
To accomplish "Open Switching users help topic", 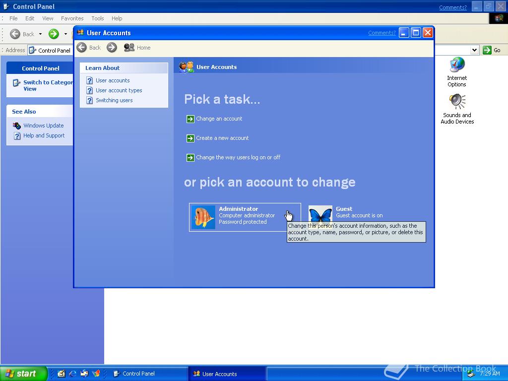I will 114,100.
